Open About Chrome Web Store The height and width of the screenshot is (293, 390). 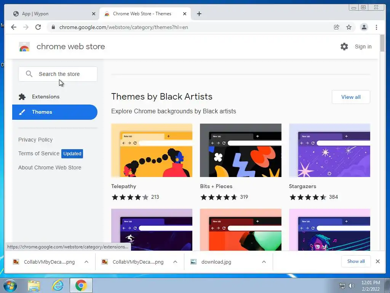[x=50, y=168]
